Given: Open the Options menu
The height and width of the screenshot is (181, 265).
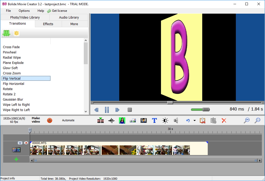Looking at the screenshot, I should click(24, 11).
